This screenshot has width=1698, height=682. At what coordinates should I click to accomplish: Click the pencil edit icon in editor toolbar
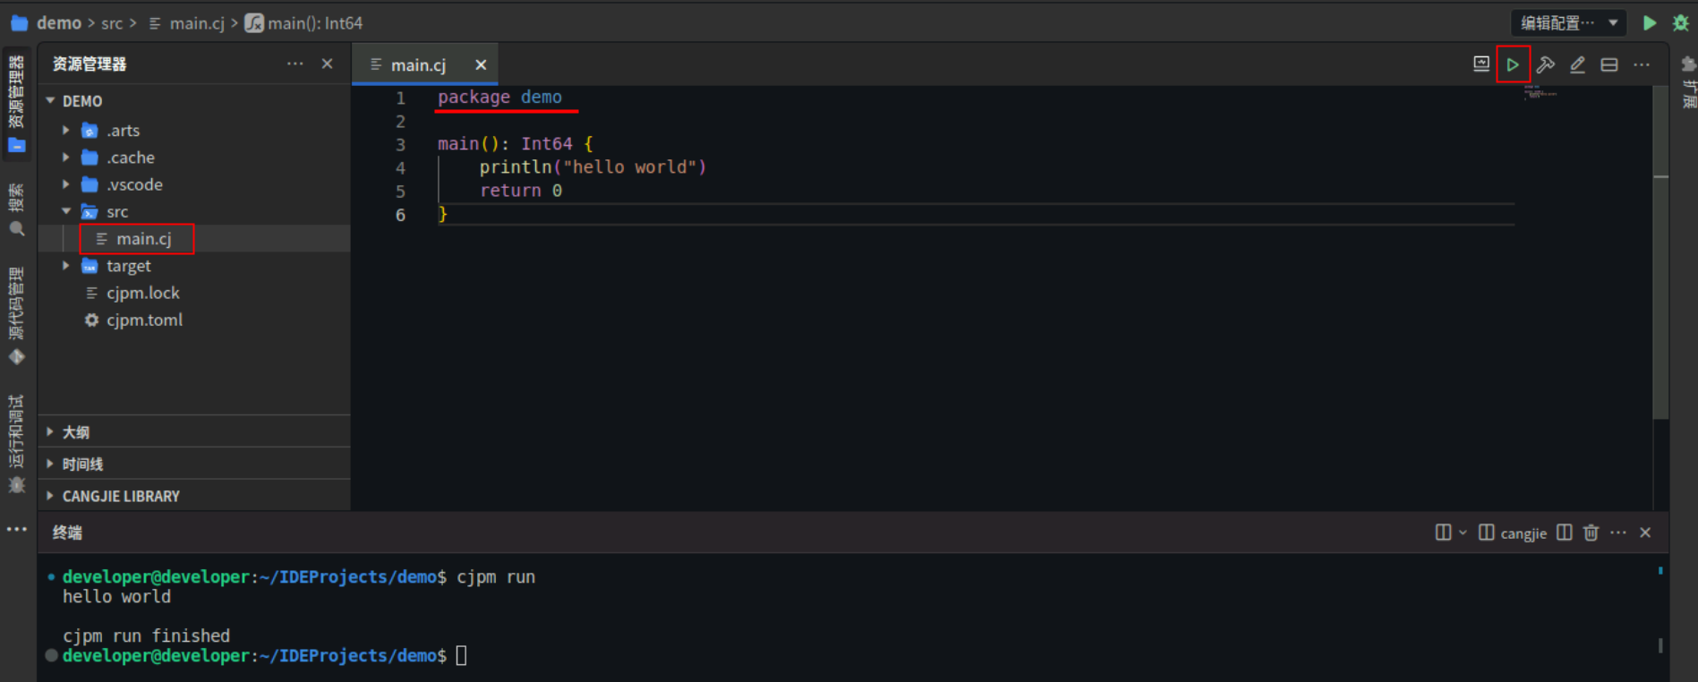[x=1577, y=64]
